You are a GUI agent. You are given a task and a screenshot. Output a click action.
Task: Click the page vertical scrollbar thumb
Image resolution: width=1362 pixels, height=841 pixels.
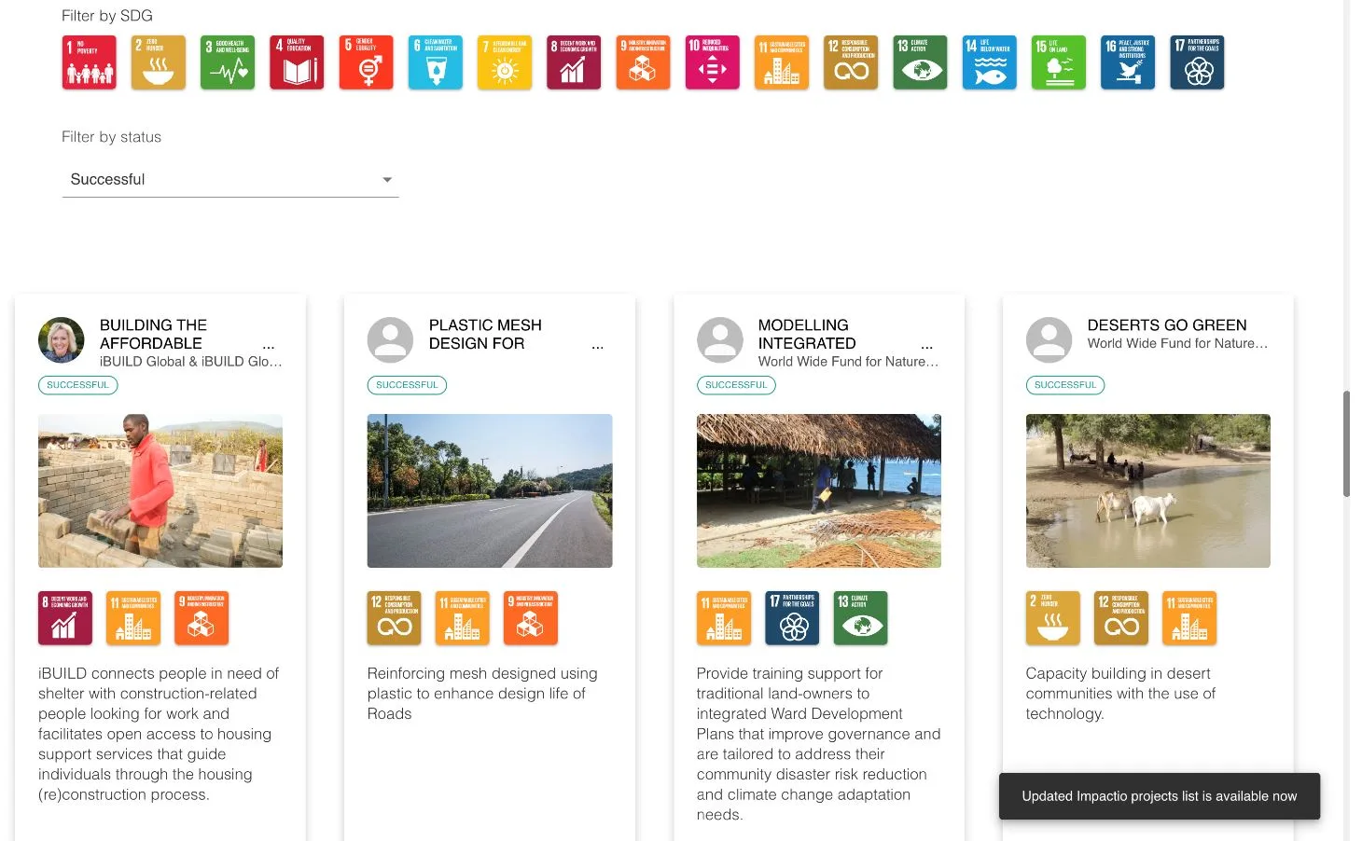[x=1346, y=444]
